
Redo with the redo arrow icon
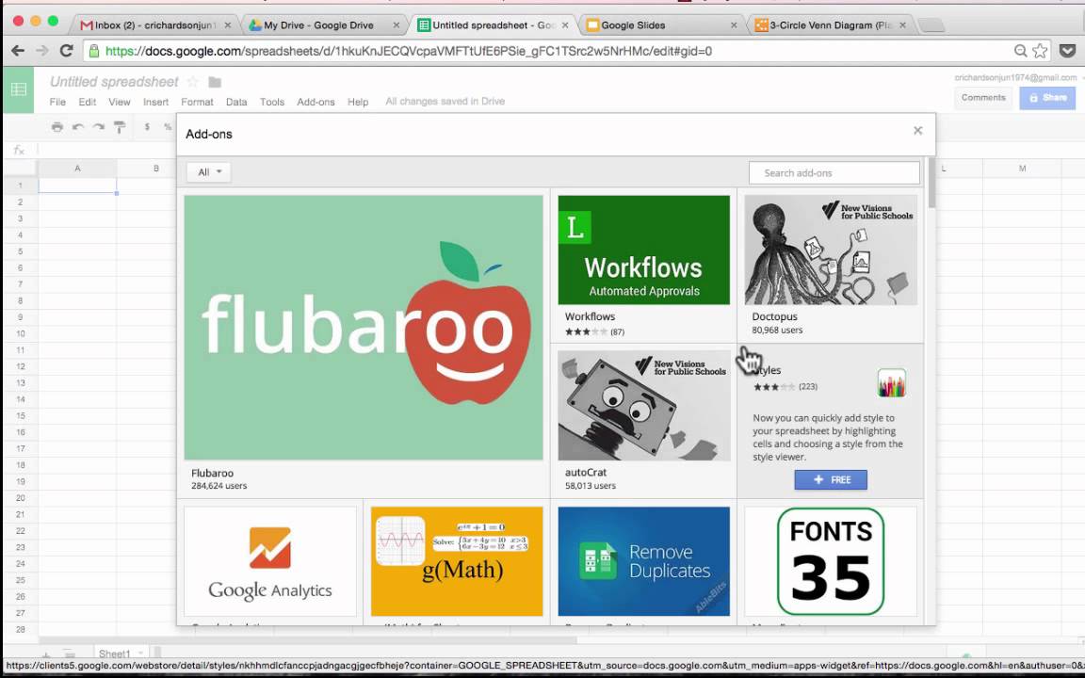pos(99,126)
